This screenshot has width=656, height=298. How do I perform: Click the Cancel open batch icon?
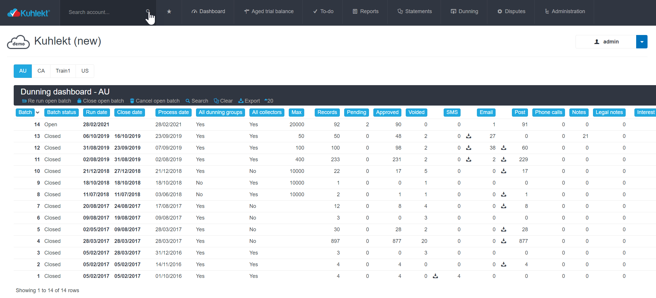[x=132, y=101]
